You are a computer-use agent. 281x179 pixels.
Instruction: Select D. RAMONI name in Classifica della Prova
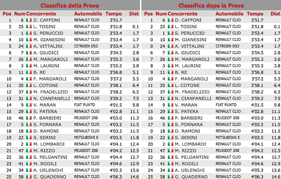pyautogui.click(x=46, y=131)
